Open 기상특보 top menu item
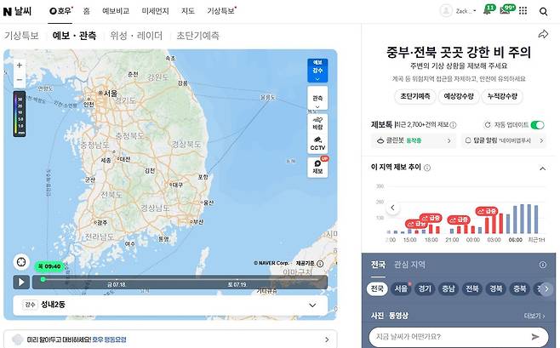The width and height of the screenshot is (560, 348). click(220, 11)
